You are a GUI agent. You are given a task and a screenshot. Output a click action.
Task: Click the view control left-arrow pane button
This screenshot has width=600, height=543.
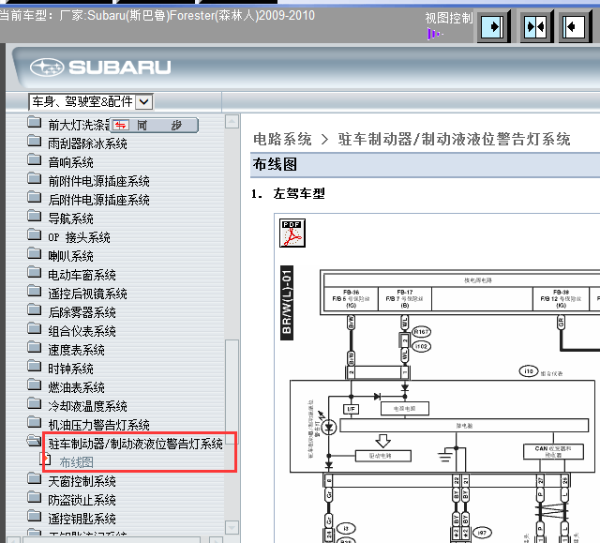(x=576, y=27)
